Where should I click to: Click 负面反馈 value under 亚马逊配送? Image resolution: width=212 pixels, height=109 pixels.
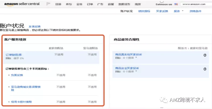pos(92,75)
